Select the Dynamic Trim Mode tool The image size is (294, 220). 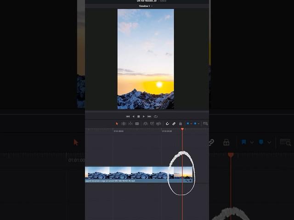point(130,124)
